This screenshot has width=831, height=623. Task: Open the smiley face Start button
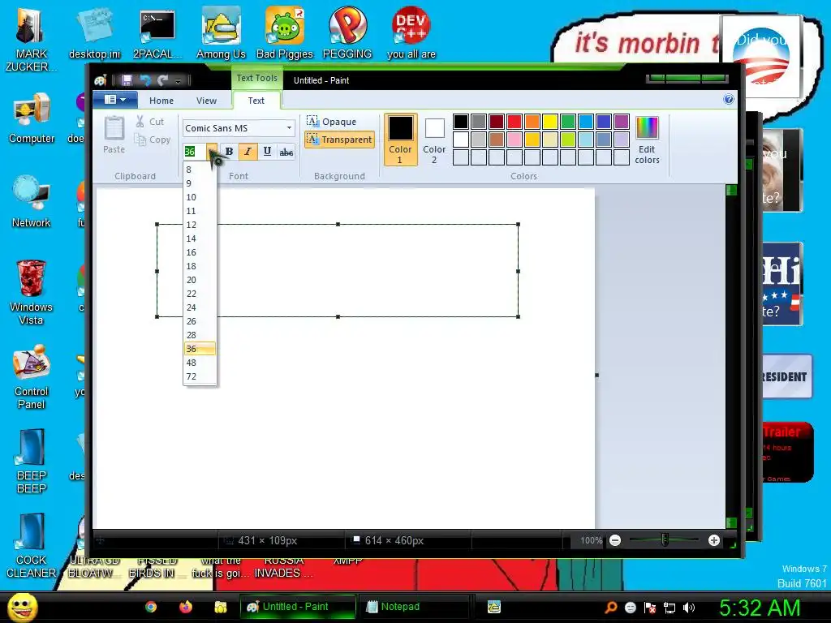22,607
